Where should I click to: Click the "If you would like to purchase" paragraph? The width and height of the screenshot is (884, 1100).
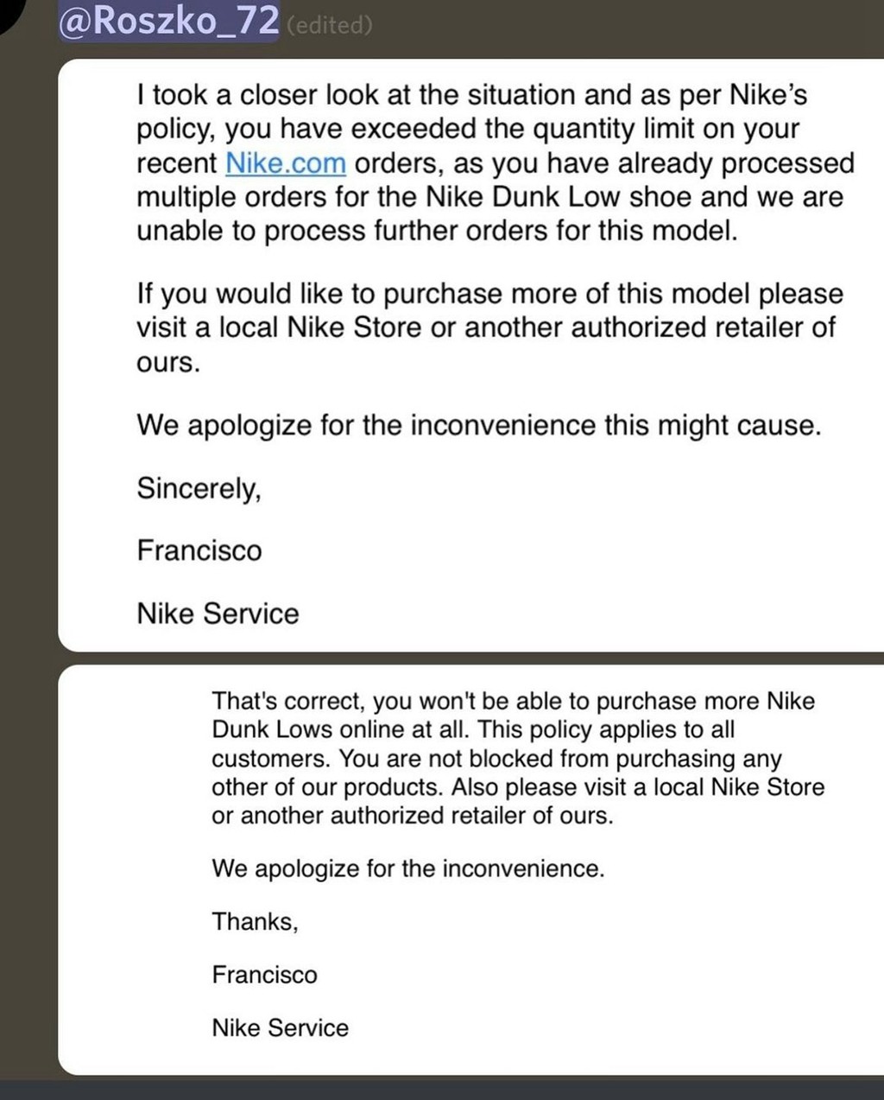(489, 327)
